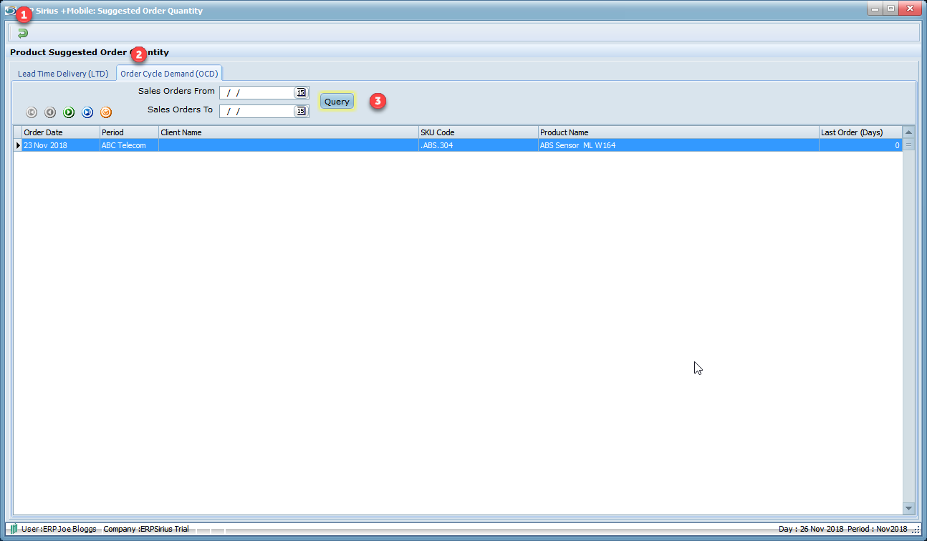This screenshot has height=541, width=927.
Task: Select Order Cycle Demand (OCD) tab
Action: [169, 73]
